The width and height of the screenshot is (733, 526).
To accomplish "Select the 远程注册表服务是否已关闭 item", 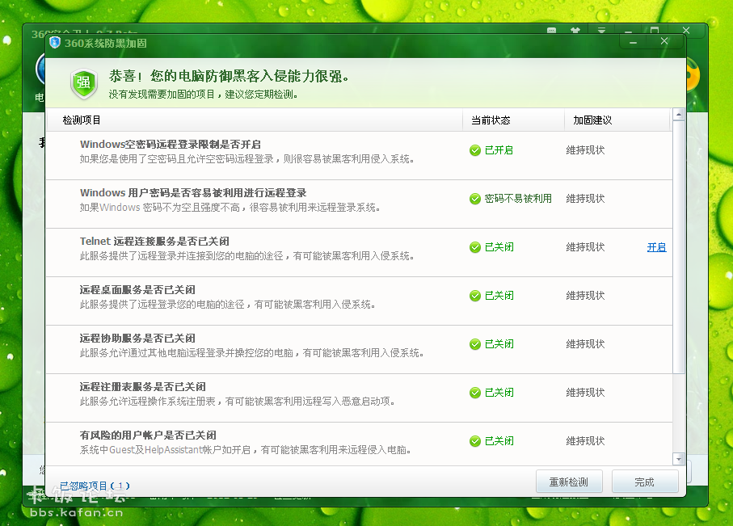I will 359,398.
